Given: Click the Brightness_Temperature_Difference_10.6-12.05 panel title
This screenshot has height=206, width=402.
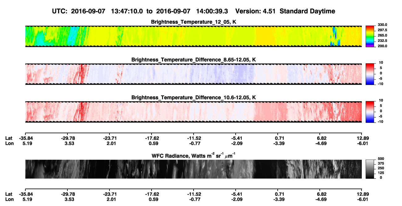Looking at the screenshot, I should pos(194,98).
